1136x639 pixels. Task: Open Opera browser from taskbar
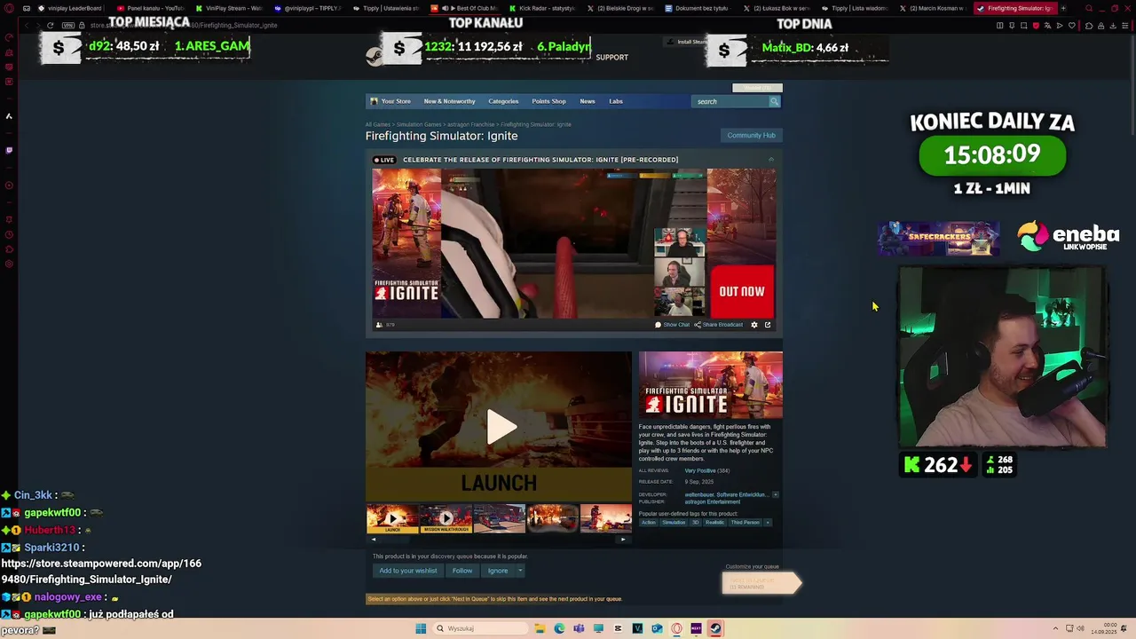pos(676,629)
